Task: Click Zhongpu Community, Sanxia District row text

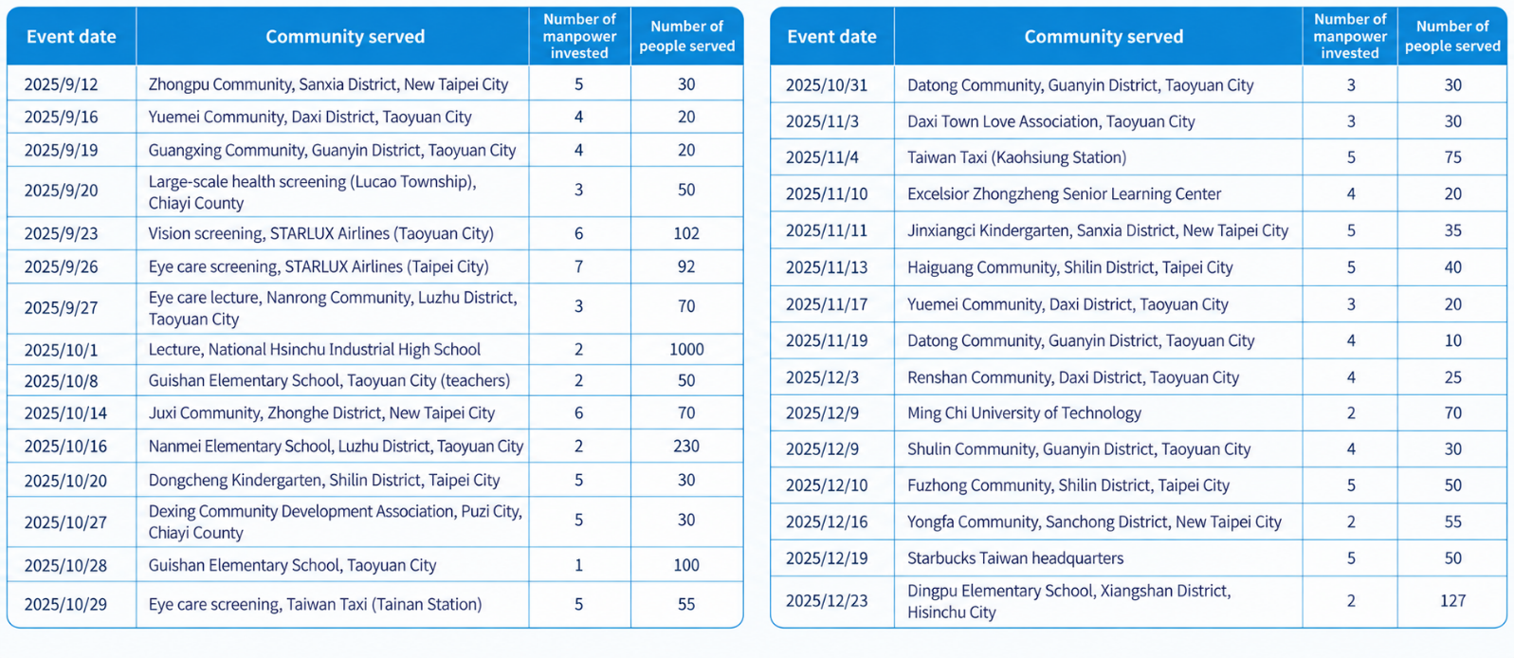Action: 328,84
